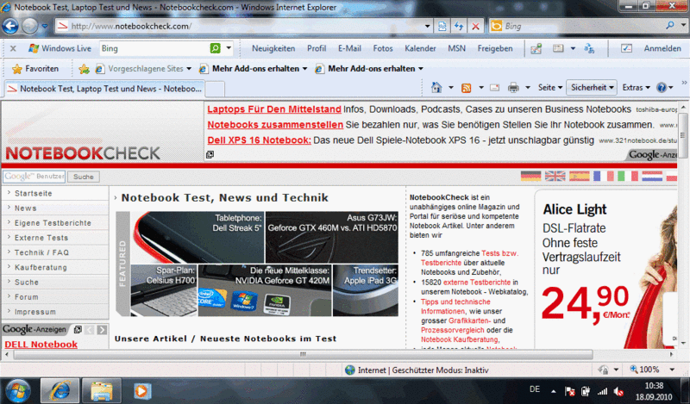Select the German flag language

coord(530,177)
